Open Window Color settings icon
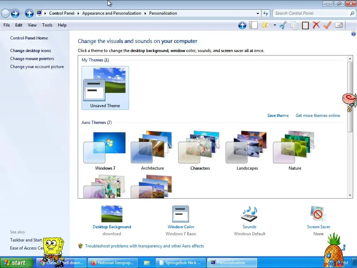This screenshot has height=268, width=357. point(181,214)
